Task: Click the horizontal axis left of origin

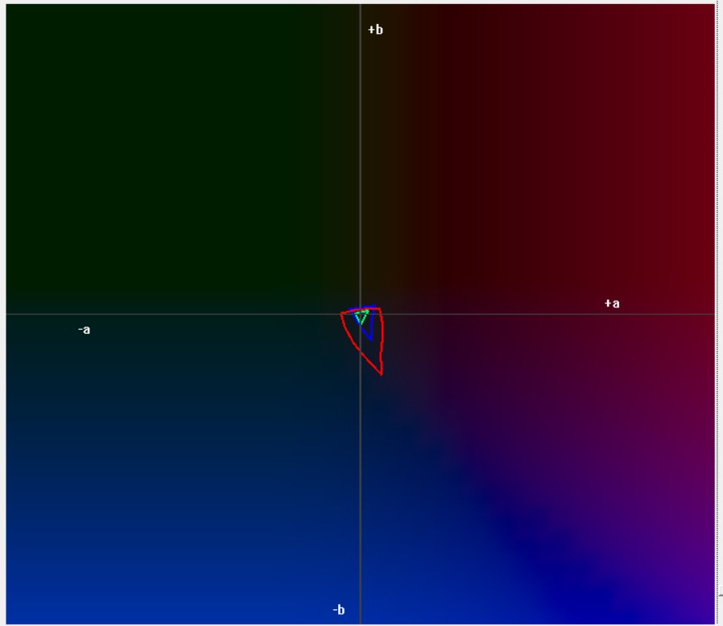Action: [x=201, y=314]
